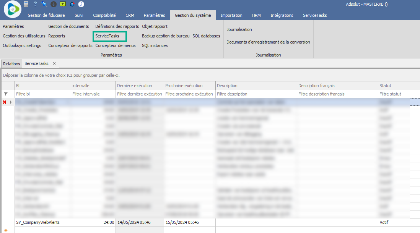Click the Adsolut application logo
420x233 pixels.
[12, 10]
